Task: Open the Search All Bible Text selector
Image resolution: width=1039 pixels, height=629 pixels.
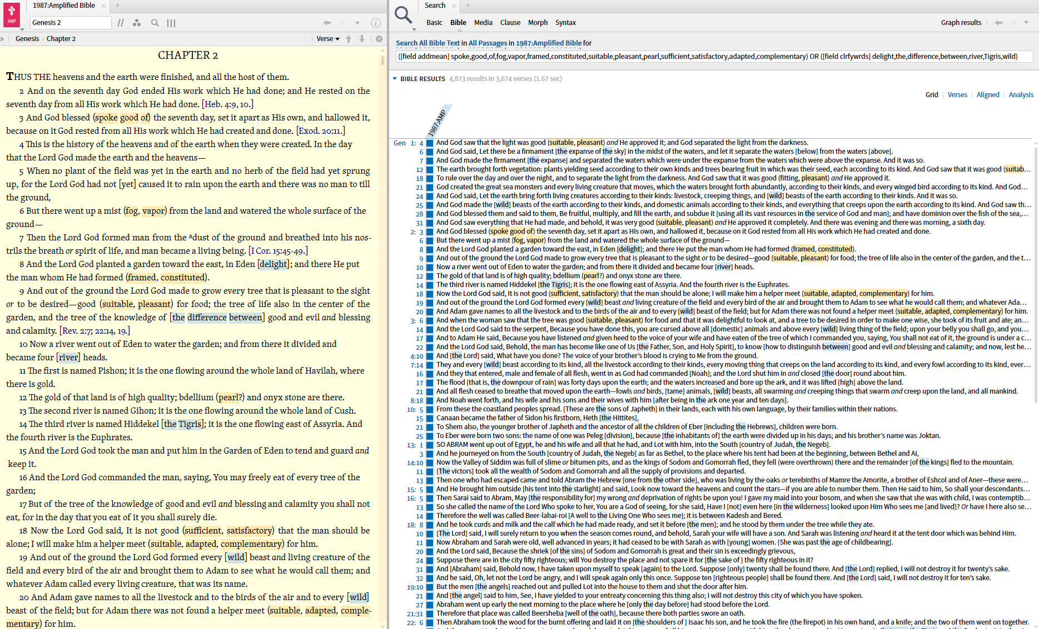Action: click(x=427, y=43)
